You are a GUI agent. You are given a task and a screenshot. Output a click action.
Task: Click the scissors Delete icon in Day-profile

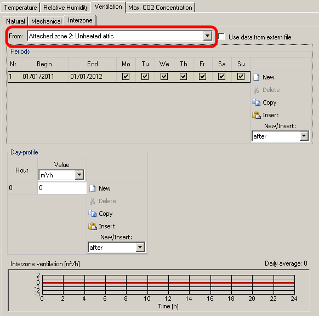point(93,201)
